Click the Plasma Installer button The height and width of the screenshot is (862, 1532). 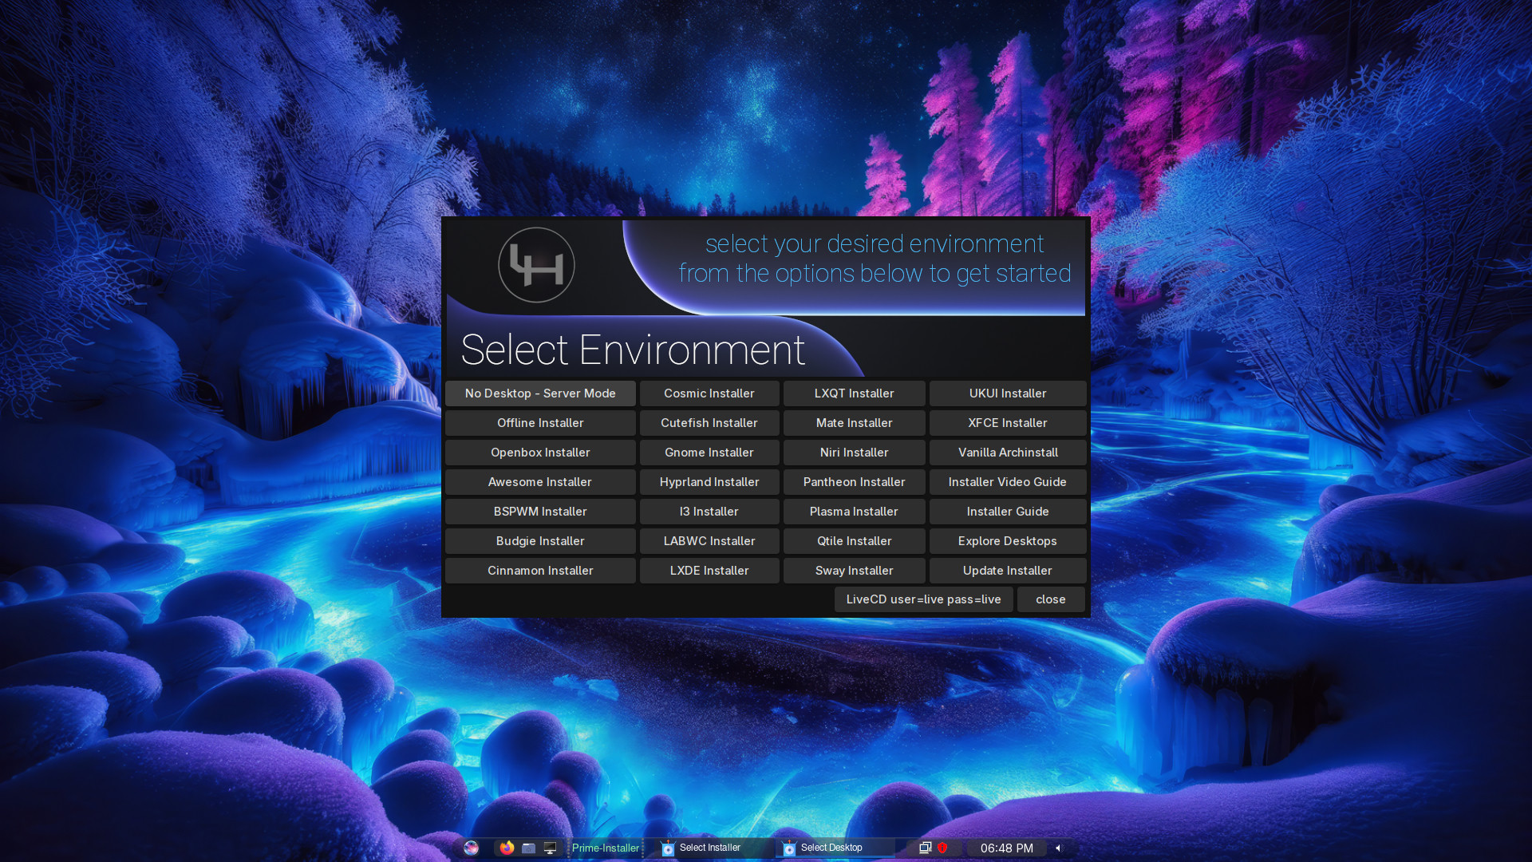(x=854, y=512)
